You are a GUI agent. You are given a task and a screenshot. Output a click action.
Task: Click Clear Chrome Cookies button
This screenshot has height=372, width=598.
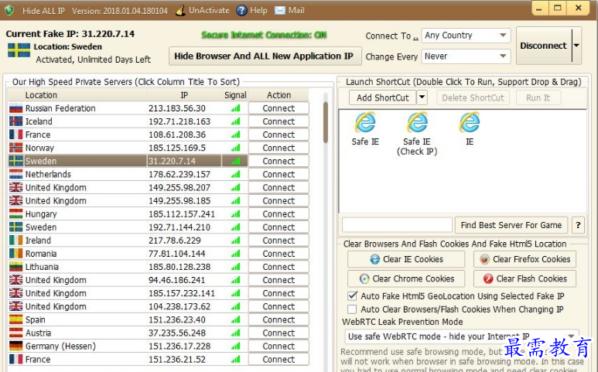point(406,278)
